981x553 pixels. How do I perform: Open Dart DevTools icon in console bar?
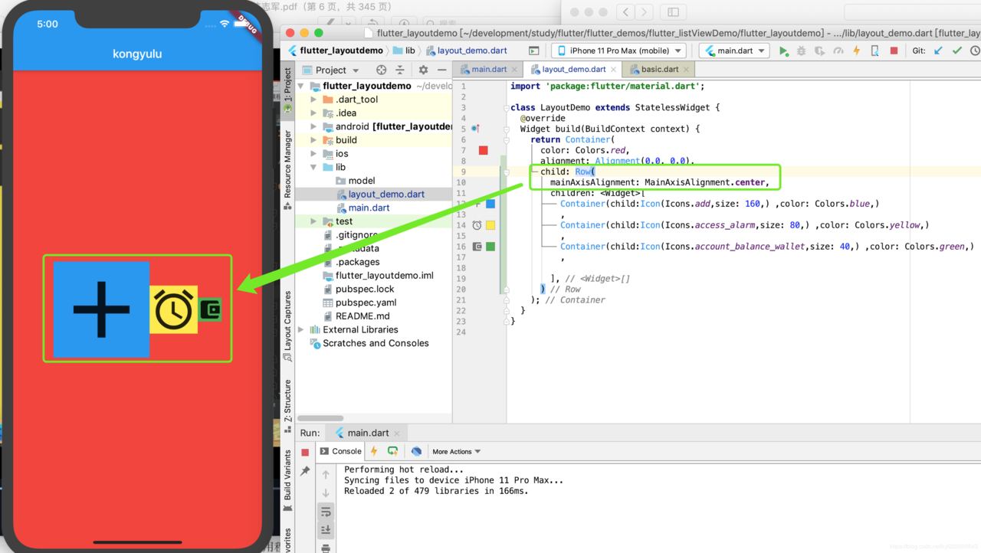click(x=416, y=451)
